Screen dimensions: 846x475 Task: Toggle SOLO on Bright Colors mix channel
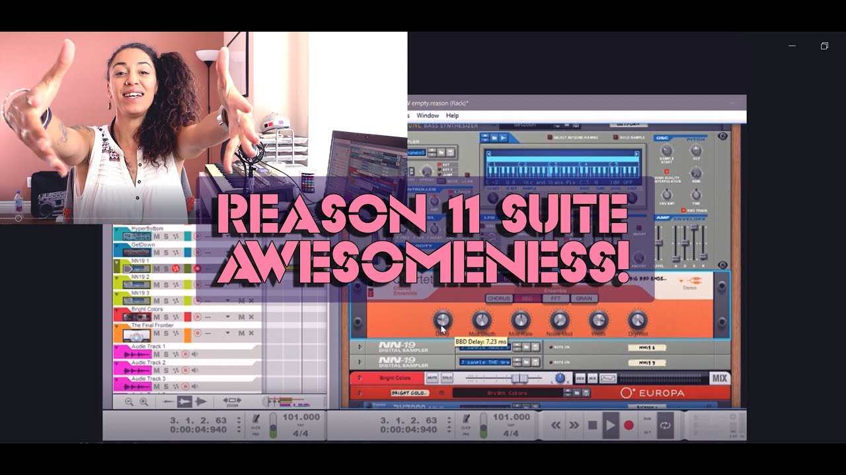pyautogui.click(x=447, y=378)
